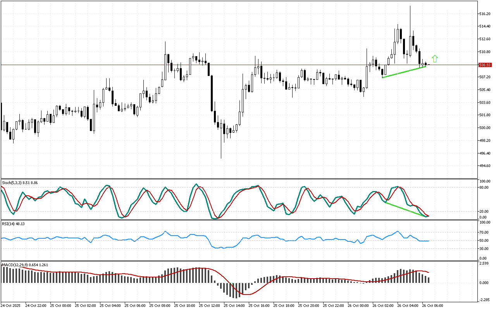Click the 26 Oct 00:00 time label
496x310 pixels.
coord(357,305)
